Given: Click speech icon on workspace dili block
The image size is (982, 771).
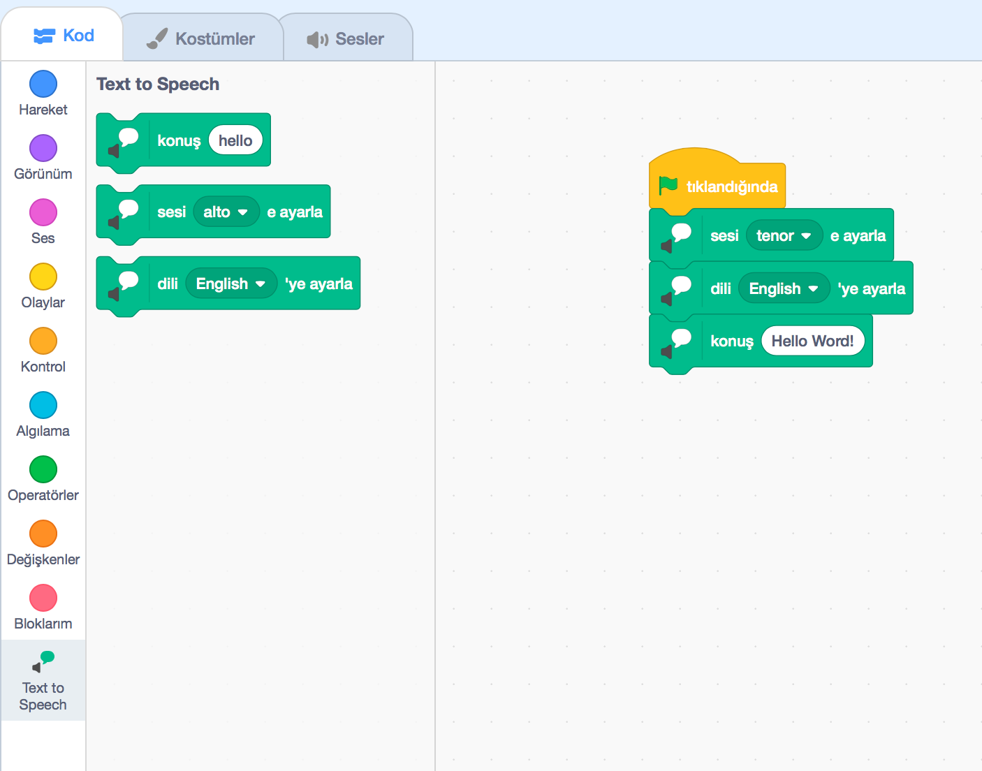Looking at the screenshot, I should pyautogui.click(x=677, y=291).
